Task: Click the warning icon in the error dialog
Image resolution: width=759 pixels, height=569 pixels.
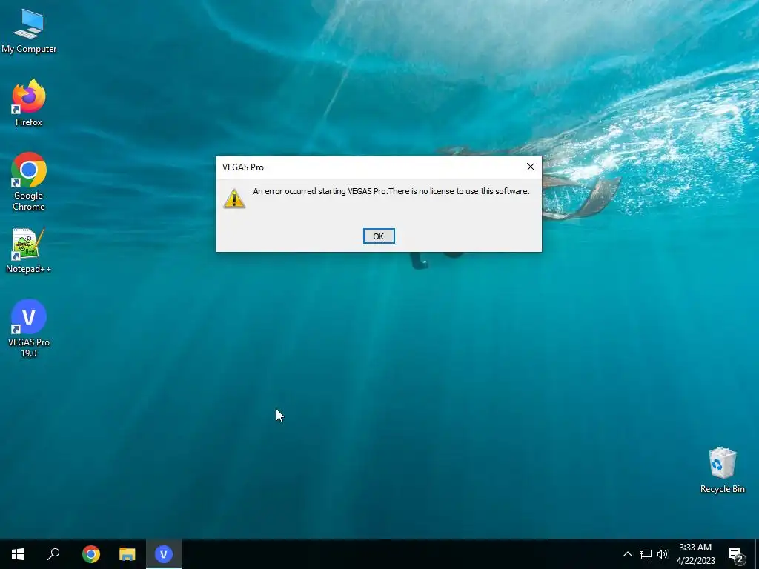Action: 234,199
